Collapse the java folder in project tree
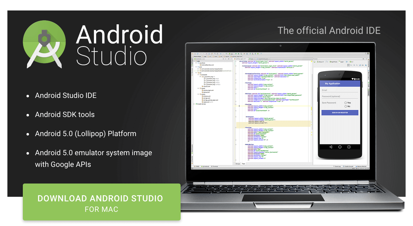 point(196,67)
